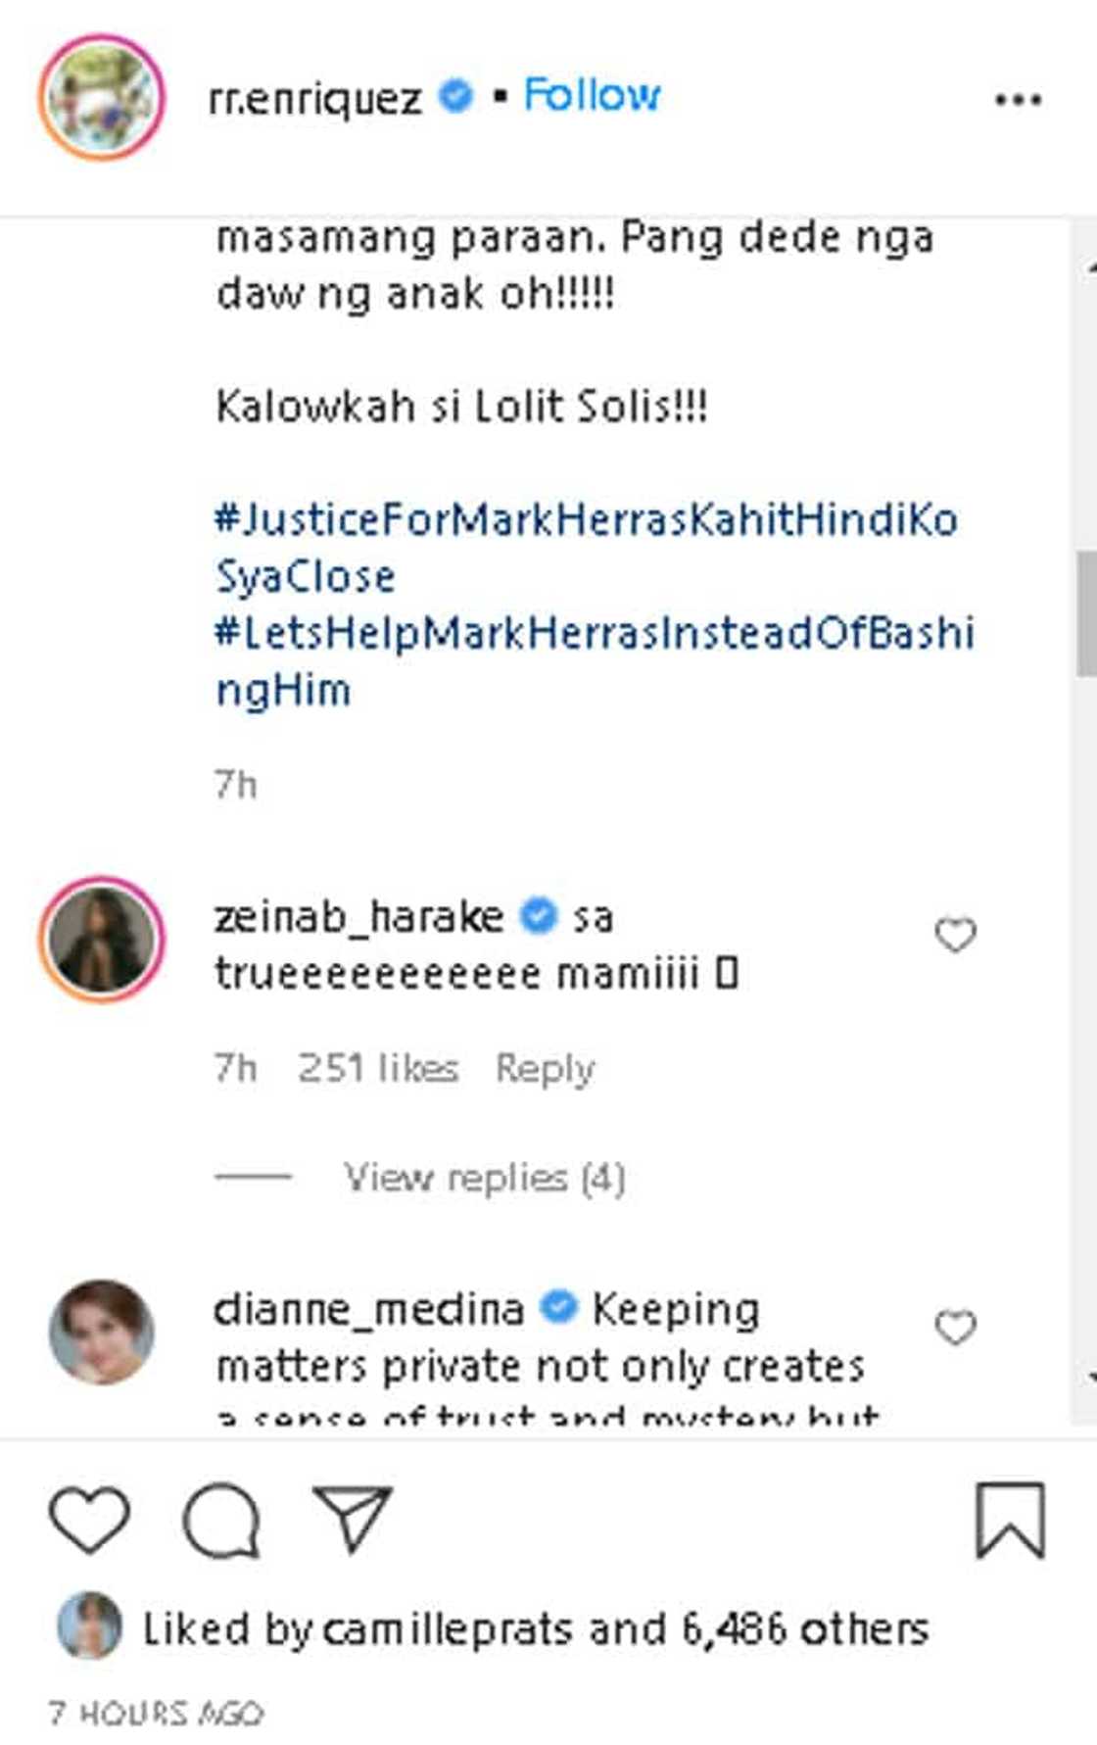Open the #LetsHelpMarkHerrasInsteadOfBashingHim hashtag

pyautogui.click(x=594, y=633)
